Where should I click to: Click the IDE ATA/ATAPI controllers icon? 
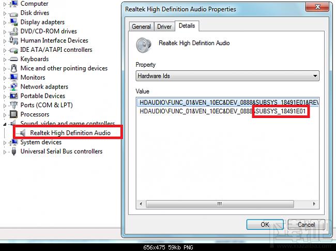[x=14, y=50]
